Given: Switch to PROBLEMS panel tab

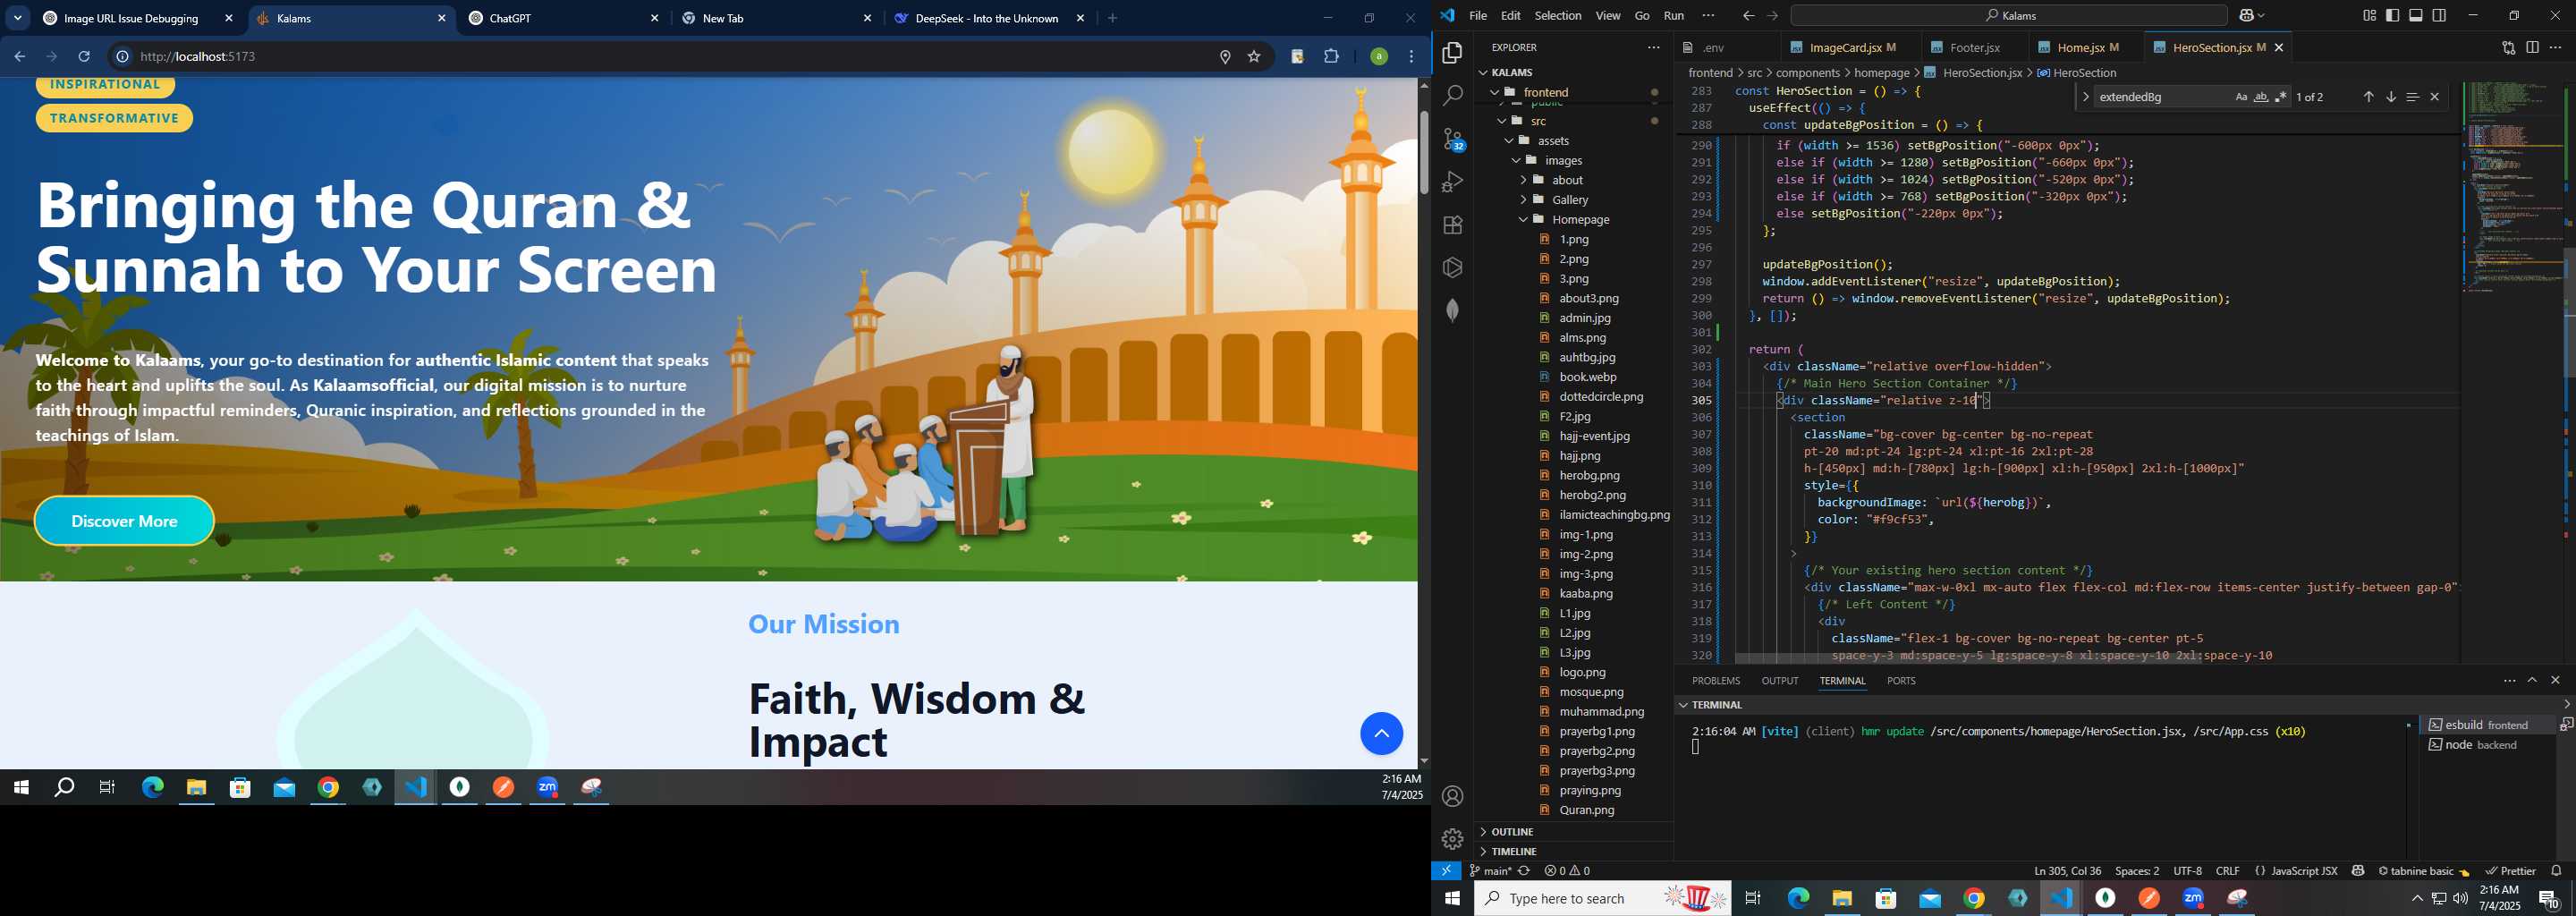Looking at the screenshot, I should (1716, 681).
